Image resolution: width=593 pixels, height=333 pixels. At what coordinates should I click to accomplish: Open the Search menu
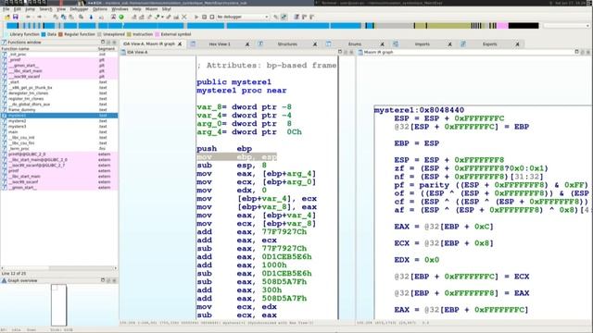[45, 9]
